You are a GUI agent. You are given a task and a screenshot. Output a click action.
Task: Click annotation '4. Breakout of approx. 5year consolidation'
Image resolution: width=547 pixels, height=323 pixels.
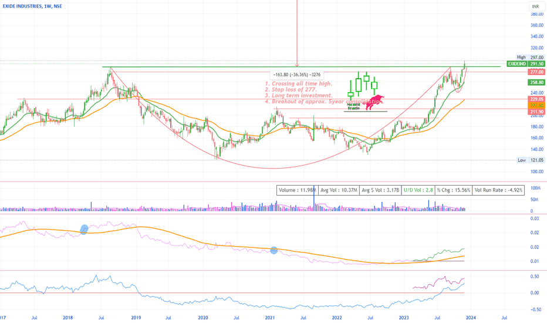pos(324,101)
